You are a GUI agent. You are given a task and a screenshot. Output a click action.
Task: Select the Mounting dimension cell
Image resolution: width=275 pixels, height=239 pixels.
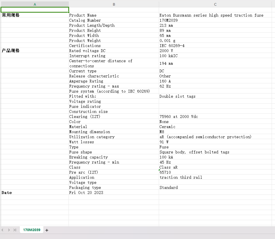click(114, 132)
